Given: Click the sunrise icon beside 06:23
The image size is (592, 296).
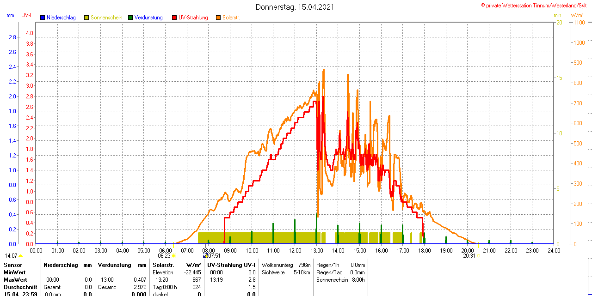Looking at the screenshot, I should [x=173, y=255].
